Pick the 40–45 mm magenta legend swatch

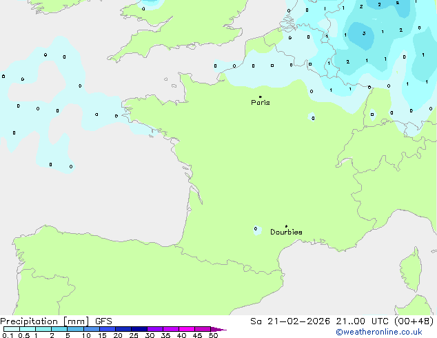(x=187, y=329)
